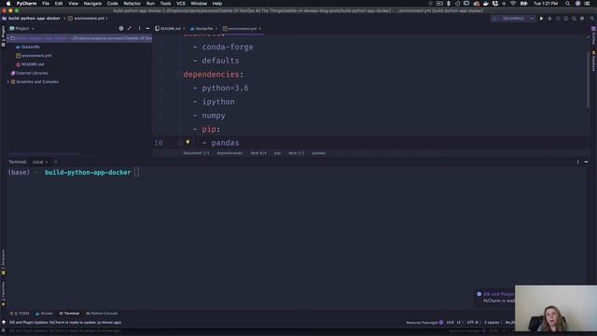The width and height of the screenshot is (597, 336).
Task: Open the Docker whale menu bar icon
Action: 486,4
